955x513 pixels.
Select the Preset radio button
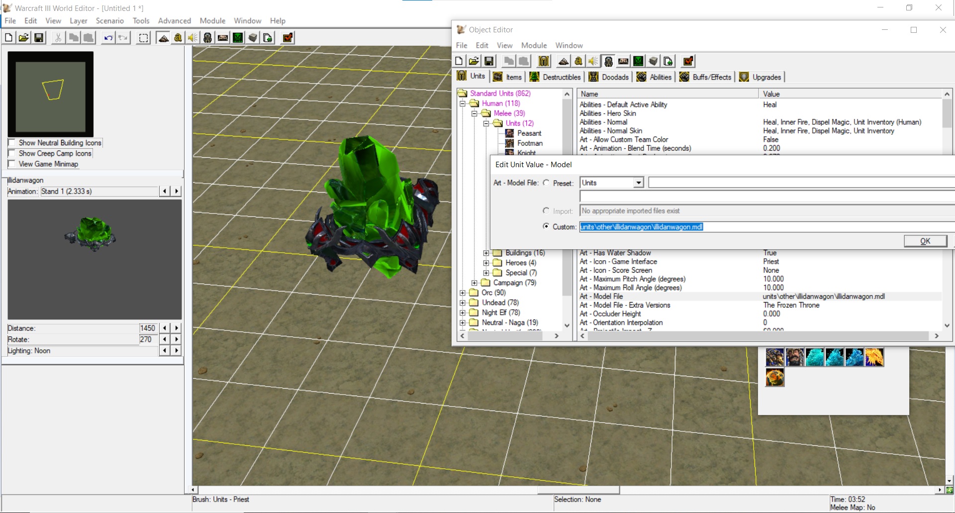click(x=546, y=183)
